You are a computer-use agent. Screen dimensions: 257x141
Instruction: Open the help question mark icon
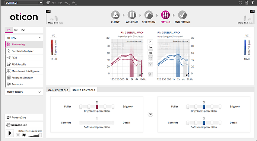pyautogui.click(x=253, y=3)
